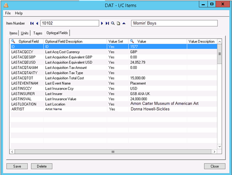Go to last item record arrow

[107, 23]
